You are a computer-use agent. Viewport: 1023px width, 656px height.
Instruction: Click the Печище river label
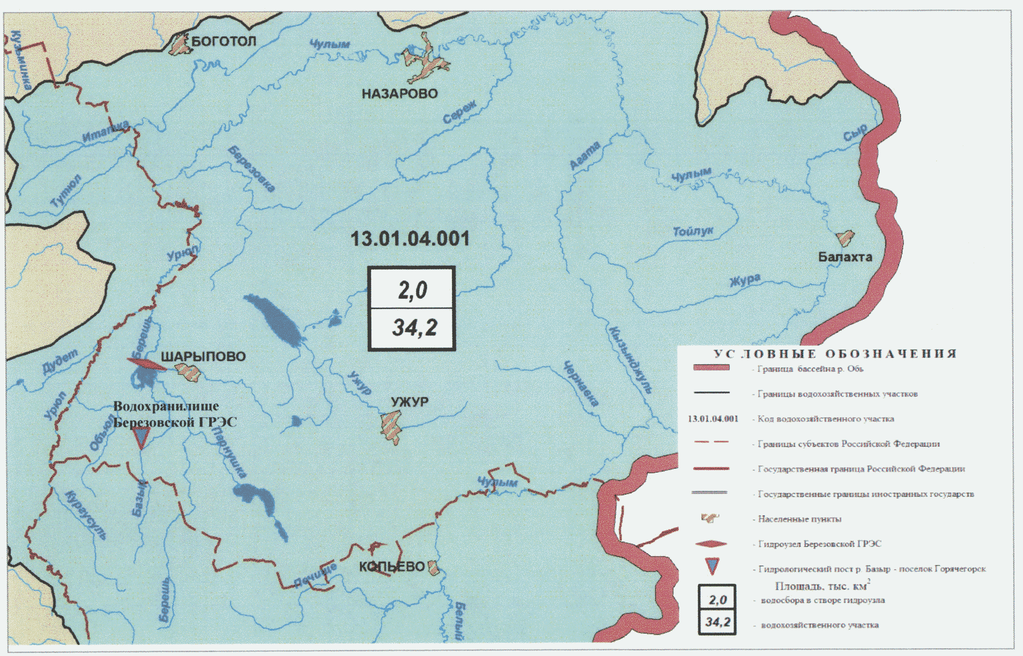(316, 576)
